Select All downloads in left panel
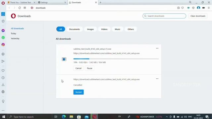 point(17,28)
